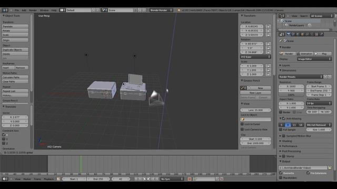The height and width of the screenshot is (189, 337).
Task: Enable the Full Sample checkbox
Action: click(281, 130)
